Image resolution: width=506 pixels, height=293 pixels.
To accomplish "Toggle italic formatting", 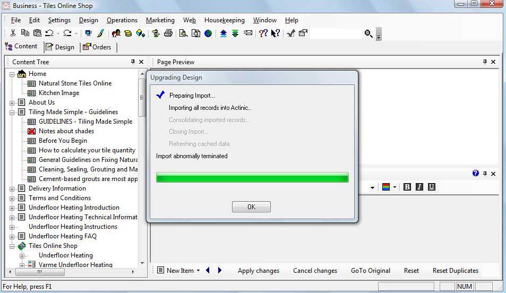I will [x=419, y=187].
